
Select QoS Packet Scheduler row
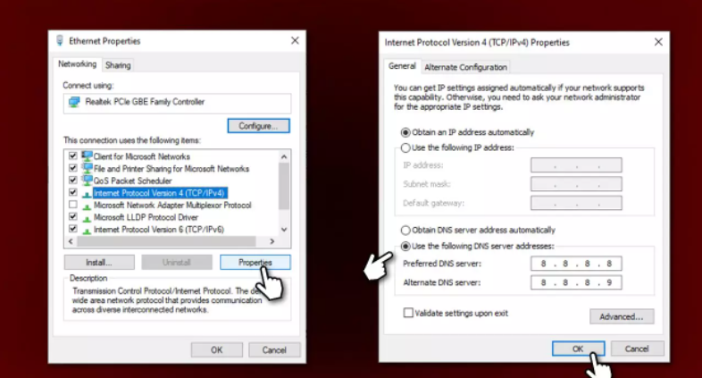point(132,181)
